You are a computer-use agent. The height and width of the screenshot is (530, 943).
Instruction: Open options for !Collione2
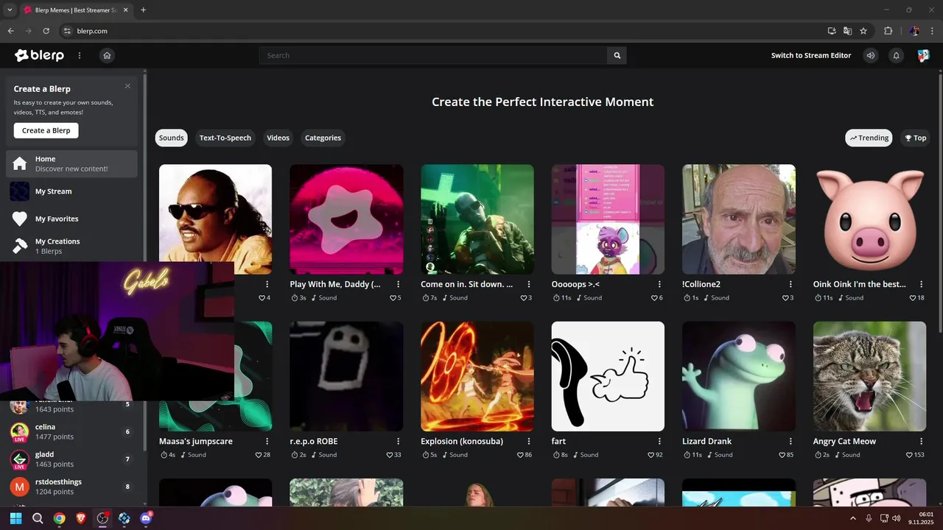pyautogui.click(x=790, y=284)
